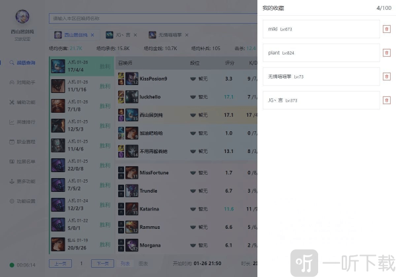Image resolution: width=396 pixels, height=277 pixels.
Task: Click the gamepad icon beside 对局助手
Action: click(12, 82)
